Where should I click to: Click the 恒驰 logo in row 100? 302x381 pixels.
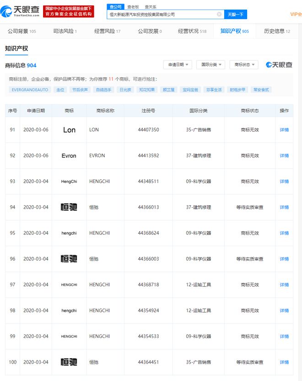pos(69,362)
